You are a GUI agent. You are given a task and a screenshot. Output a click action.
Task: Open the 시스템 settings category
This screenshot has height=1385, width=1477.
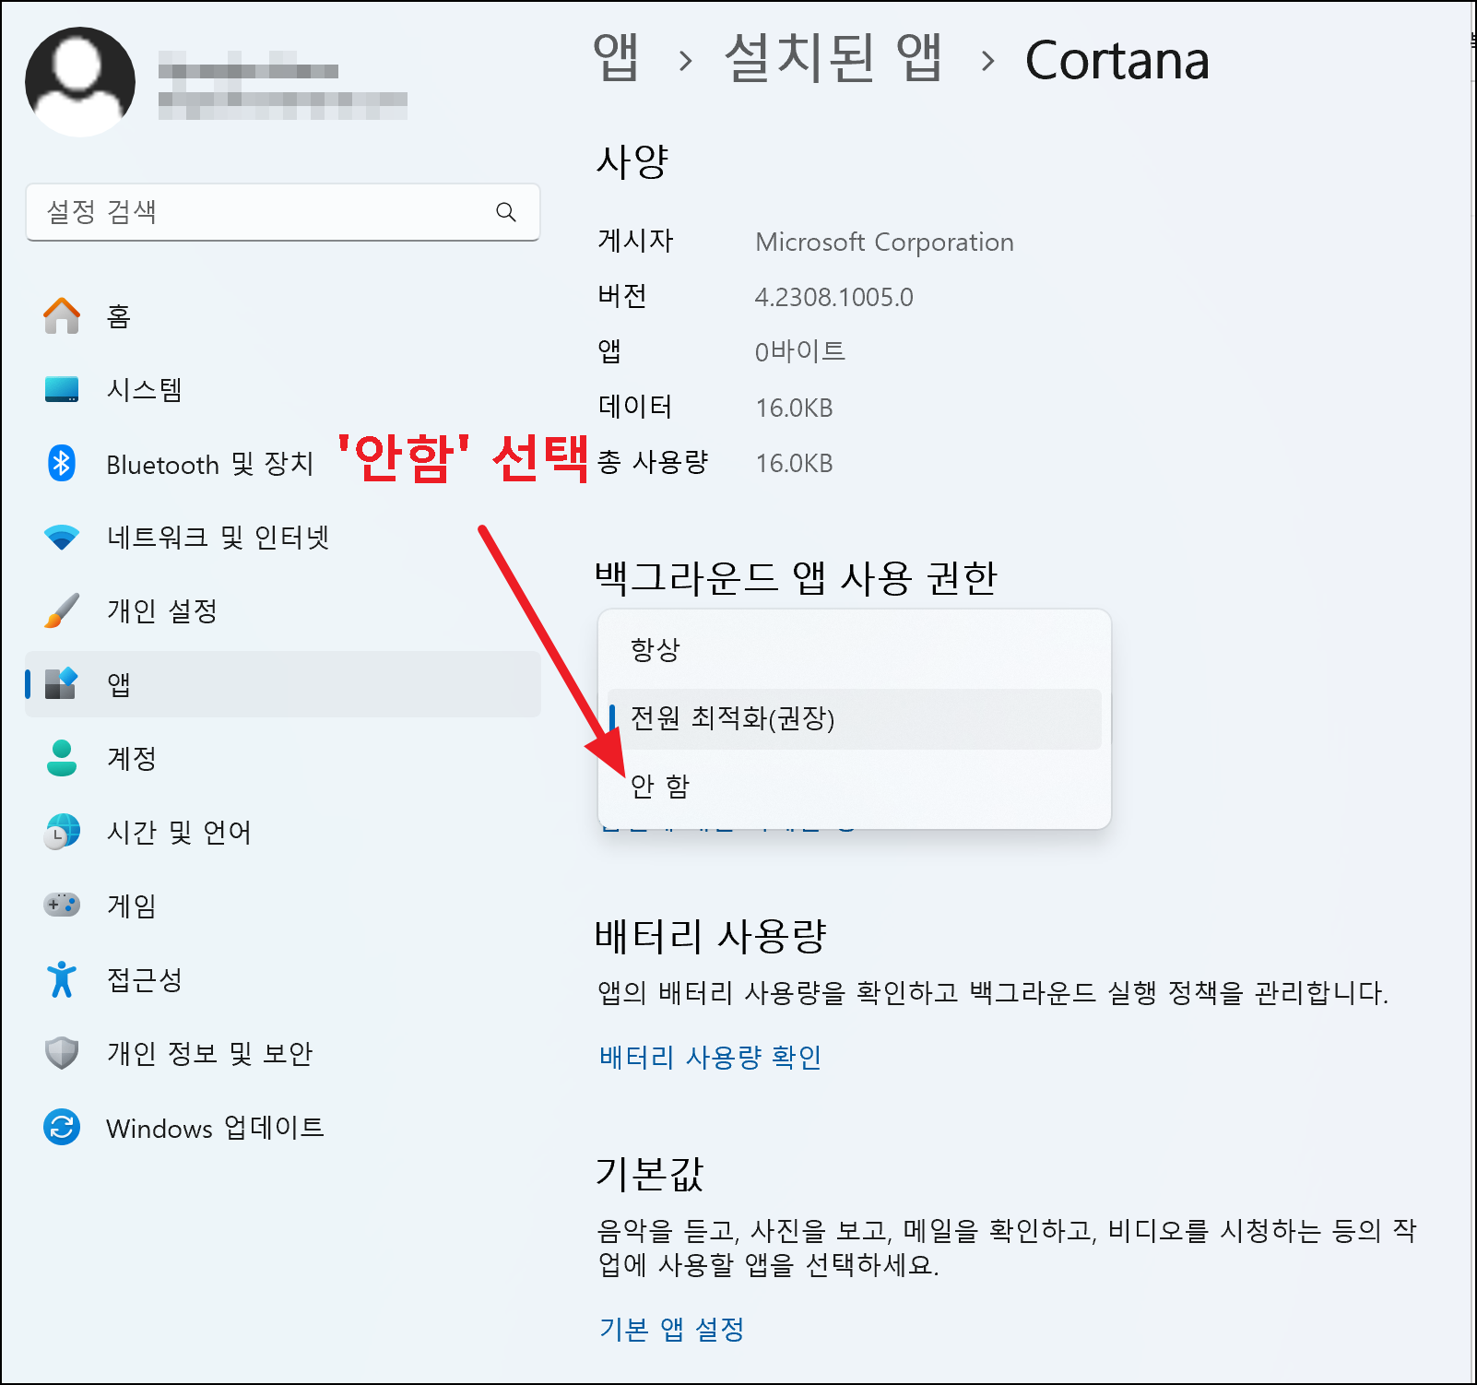[x=283, y=389]
